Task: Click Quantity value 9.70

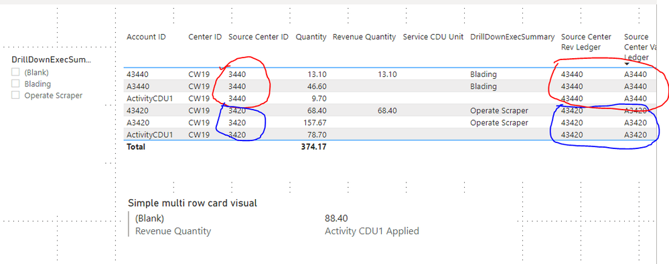Action: [319, 98]
